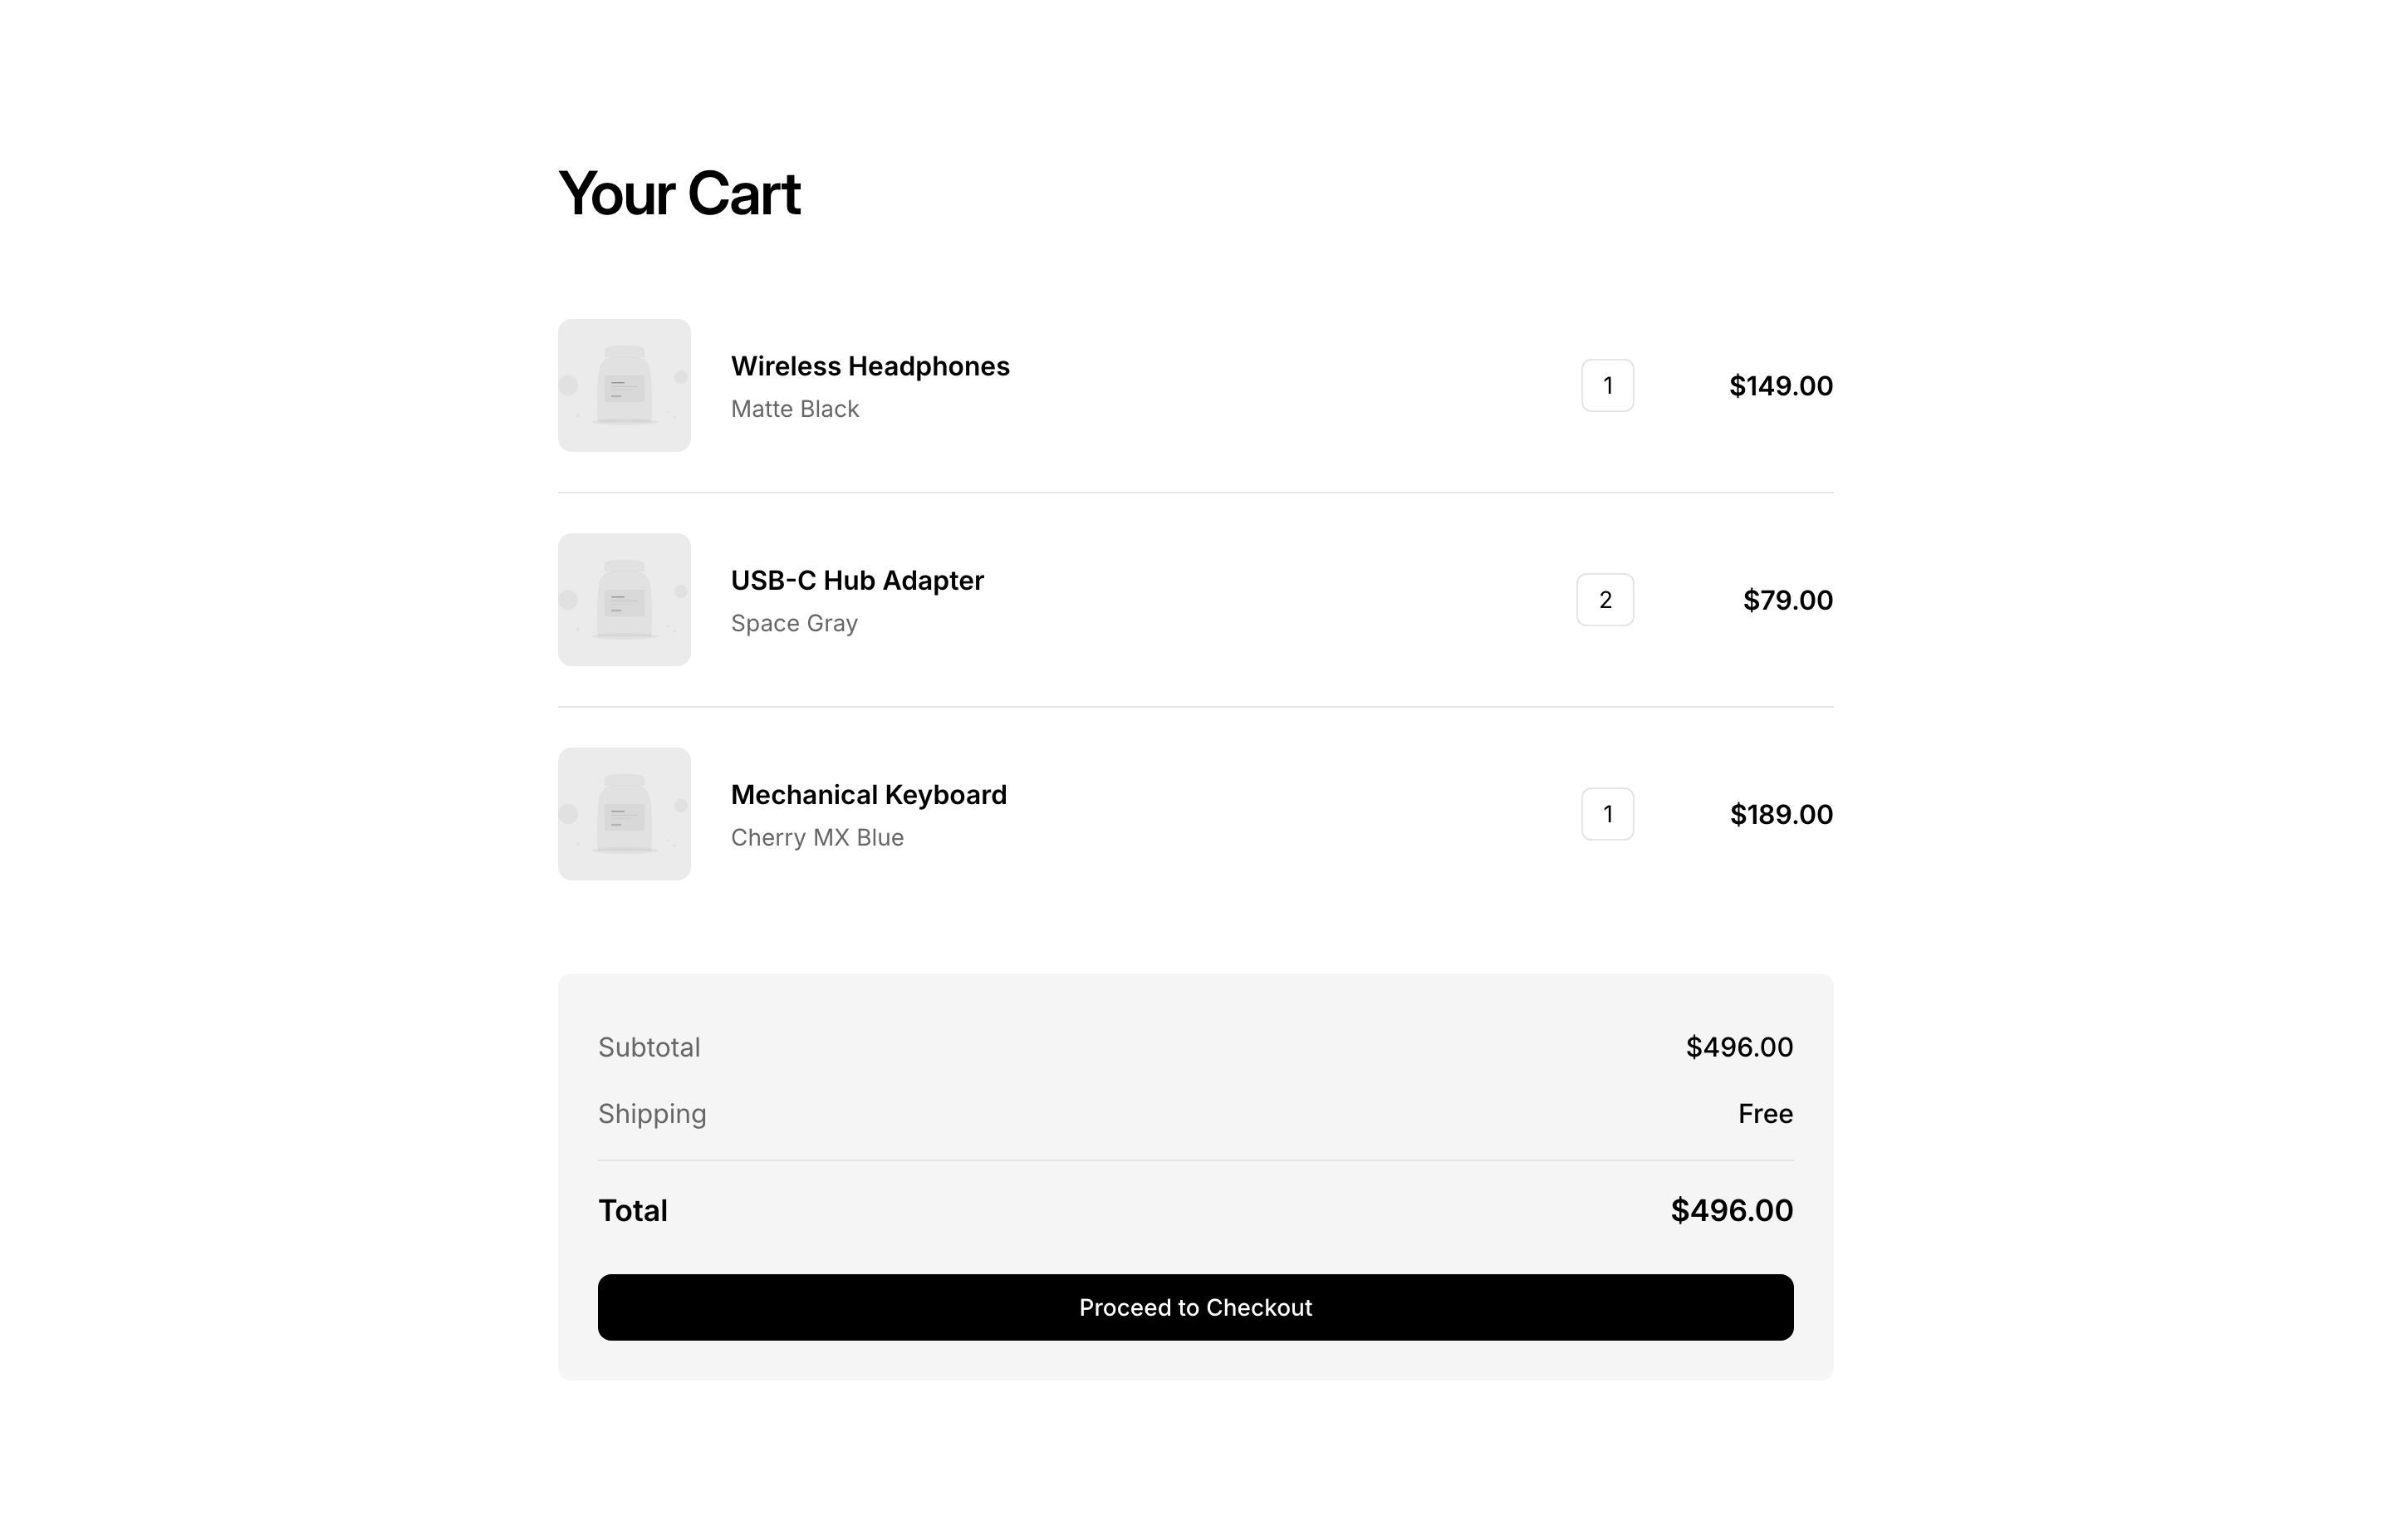Click the $149.00 headphones price
This screenshot has height=1540, width=2392.
tap(1780, 386)
